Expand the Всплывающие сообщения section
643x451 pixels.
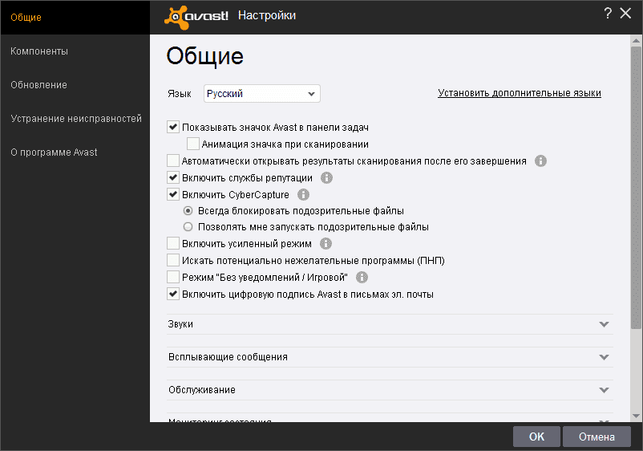(604, 357)
